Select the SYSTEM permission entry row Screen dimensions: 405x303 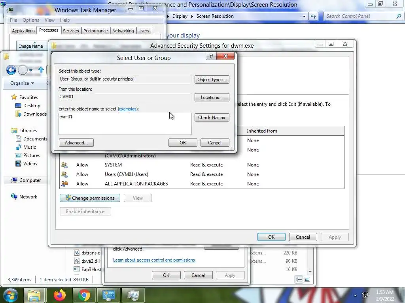tap(201, 165)
